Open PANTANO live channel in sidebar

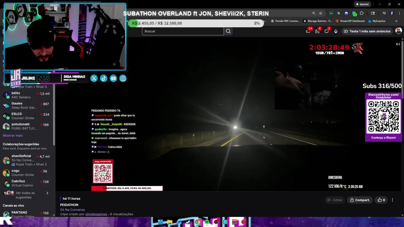27,214
